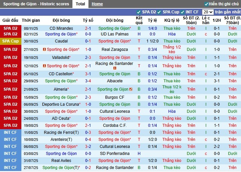Click red card icon in the Almeria match row
The width and height of the screenshot is (241, 172).
(131, 89)
